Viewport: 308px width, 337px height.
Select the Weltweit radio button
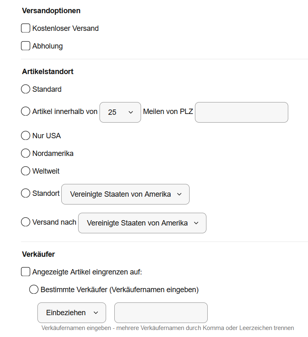pos(25,171)
